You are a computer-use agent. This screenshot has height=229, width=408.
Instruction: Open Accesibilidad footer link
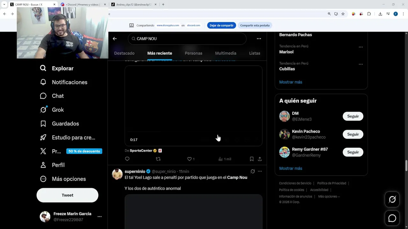(x=319, y=190)
